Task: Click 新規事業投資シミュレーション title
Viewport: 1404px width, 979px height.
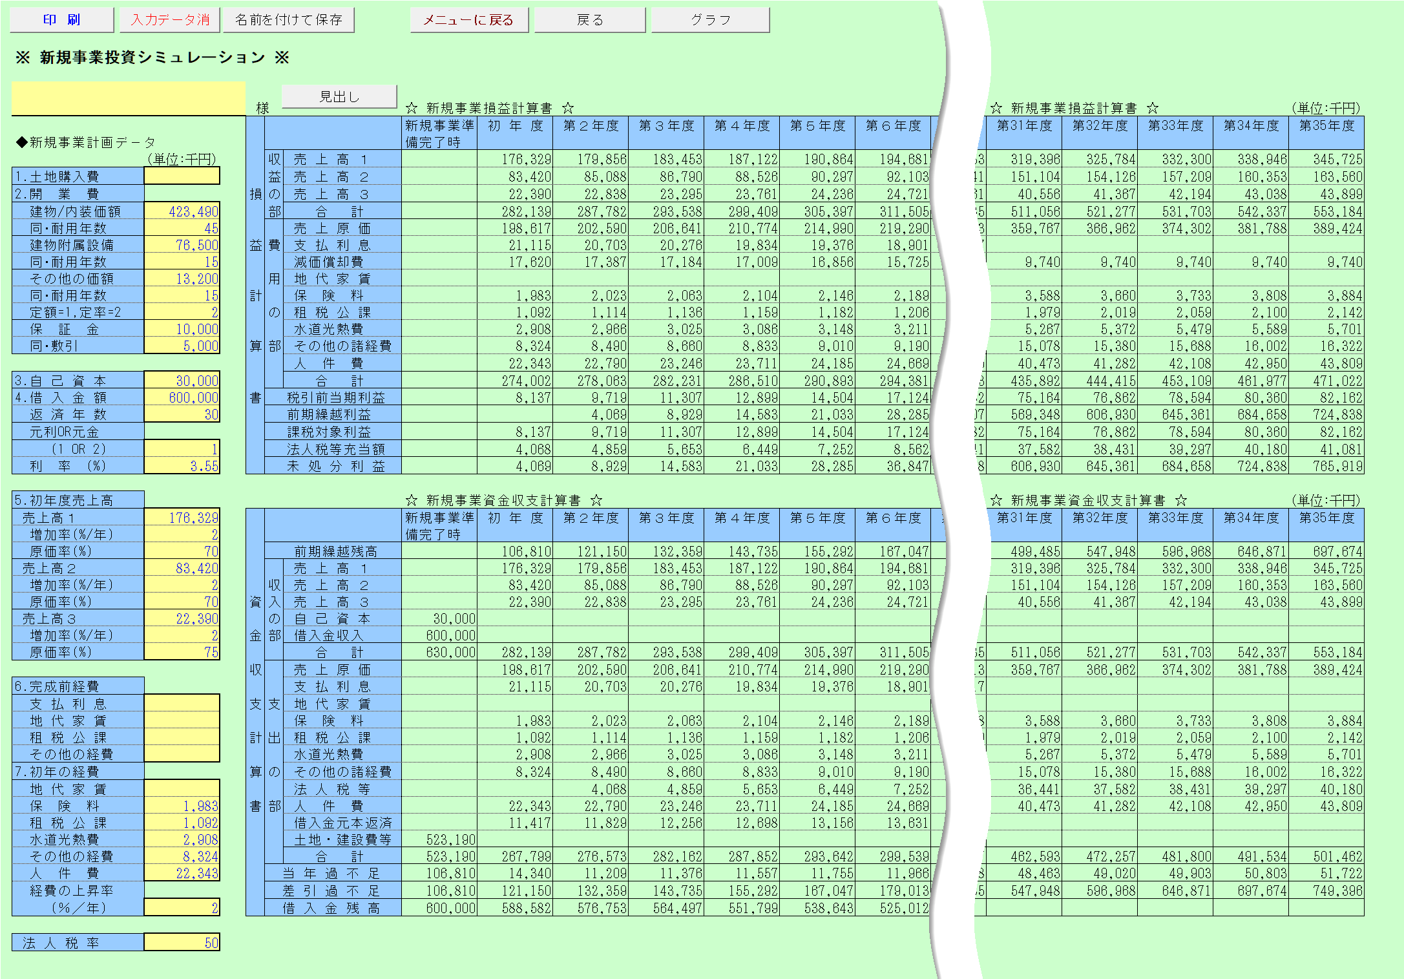Action: pos(152,58)
